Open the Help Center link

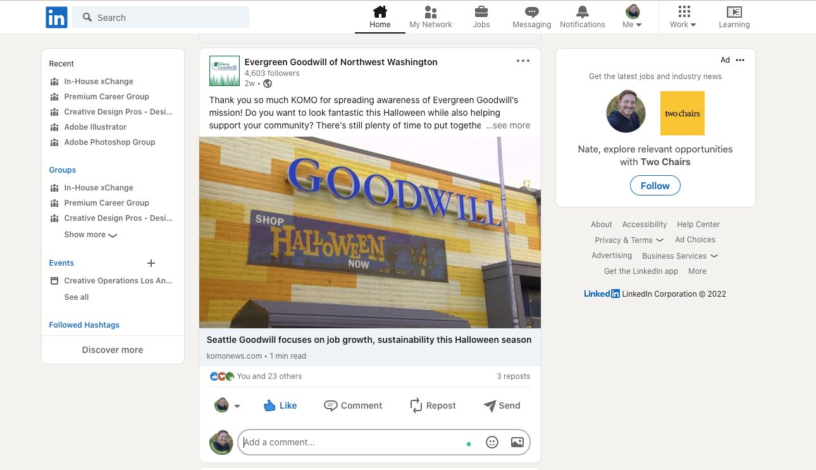(x=698, y=225)
